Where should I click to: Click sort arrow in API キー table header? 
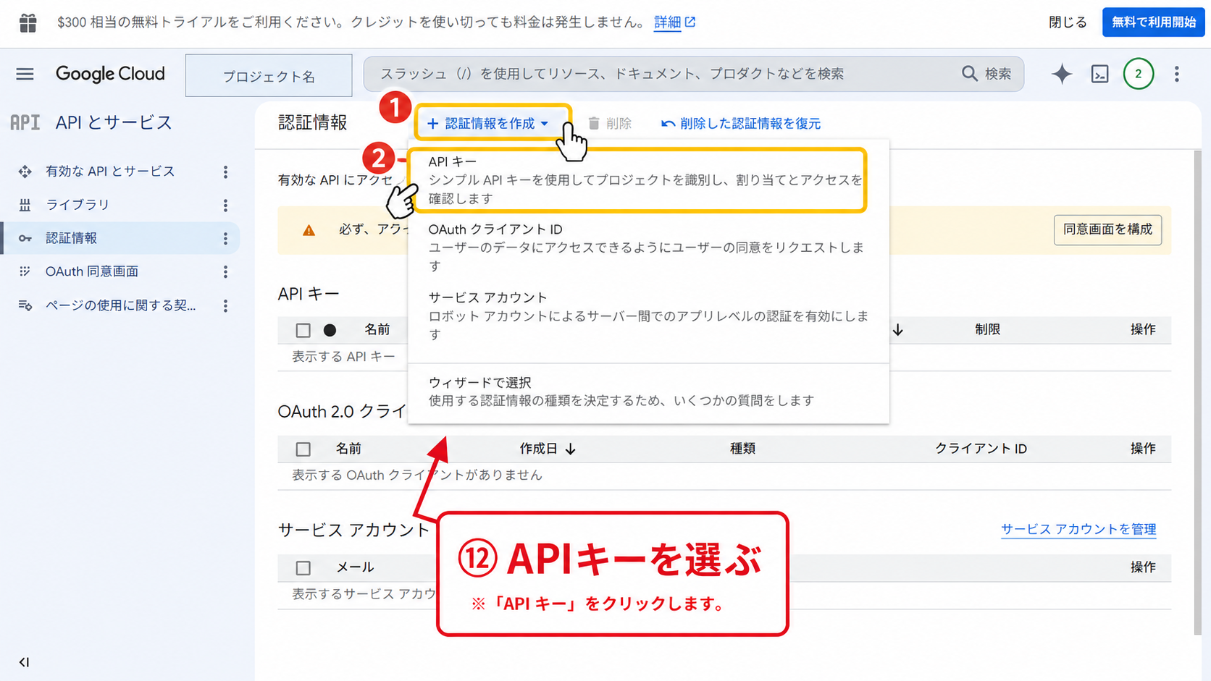898,330
